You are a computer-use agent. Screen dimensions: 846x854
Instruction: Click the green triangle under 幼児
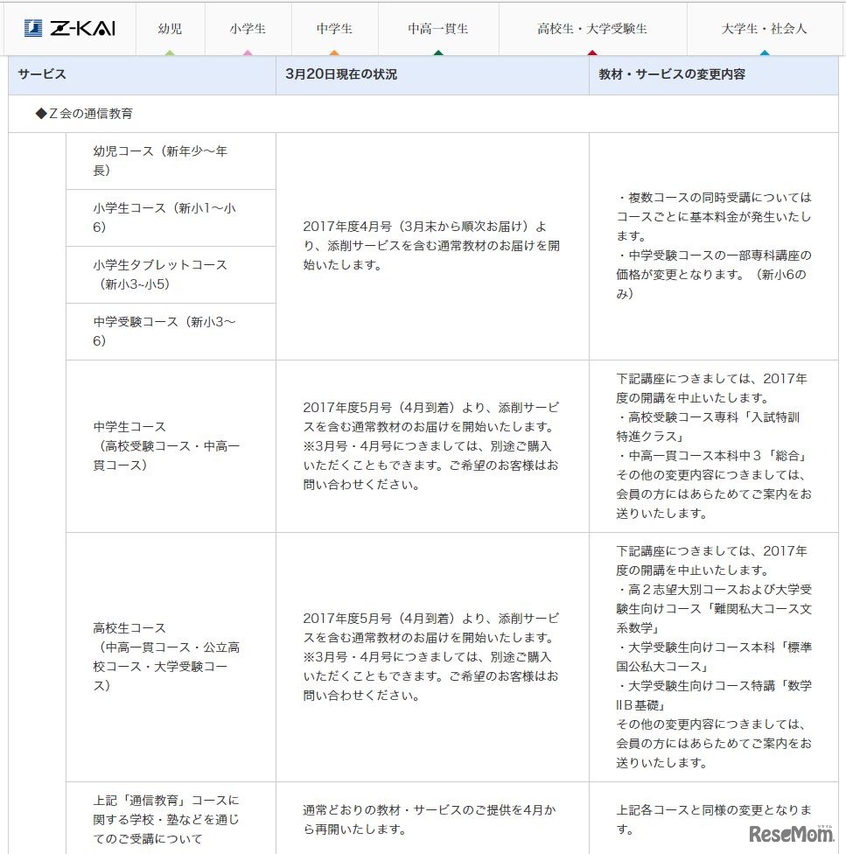(x=171, y=53)
